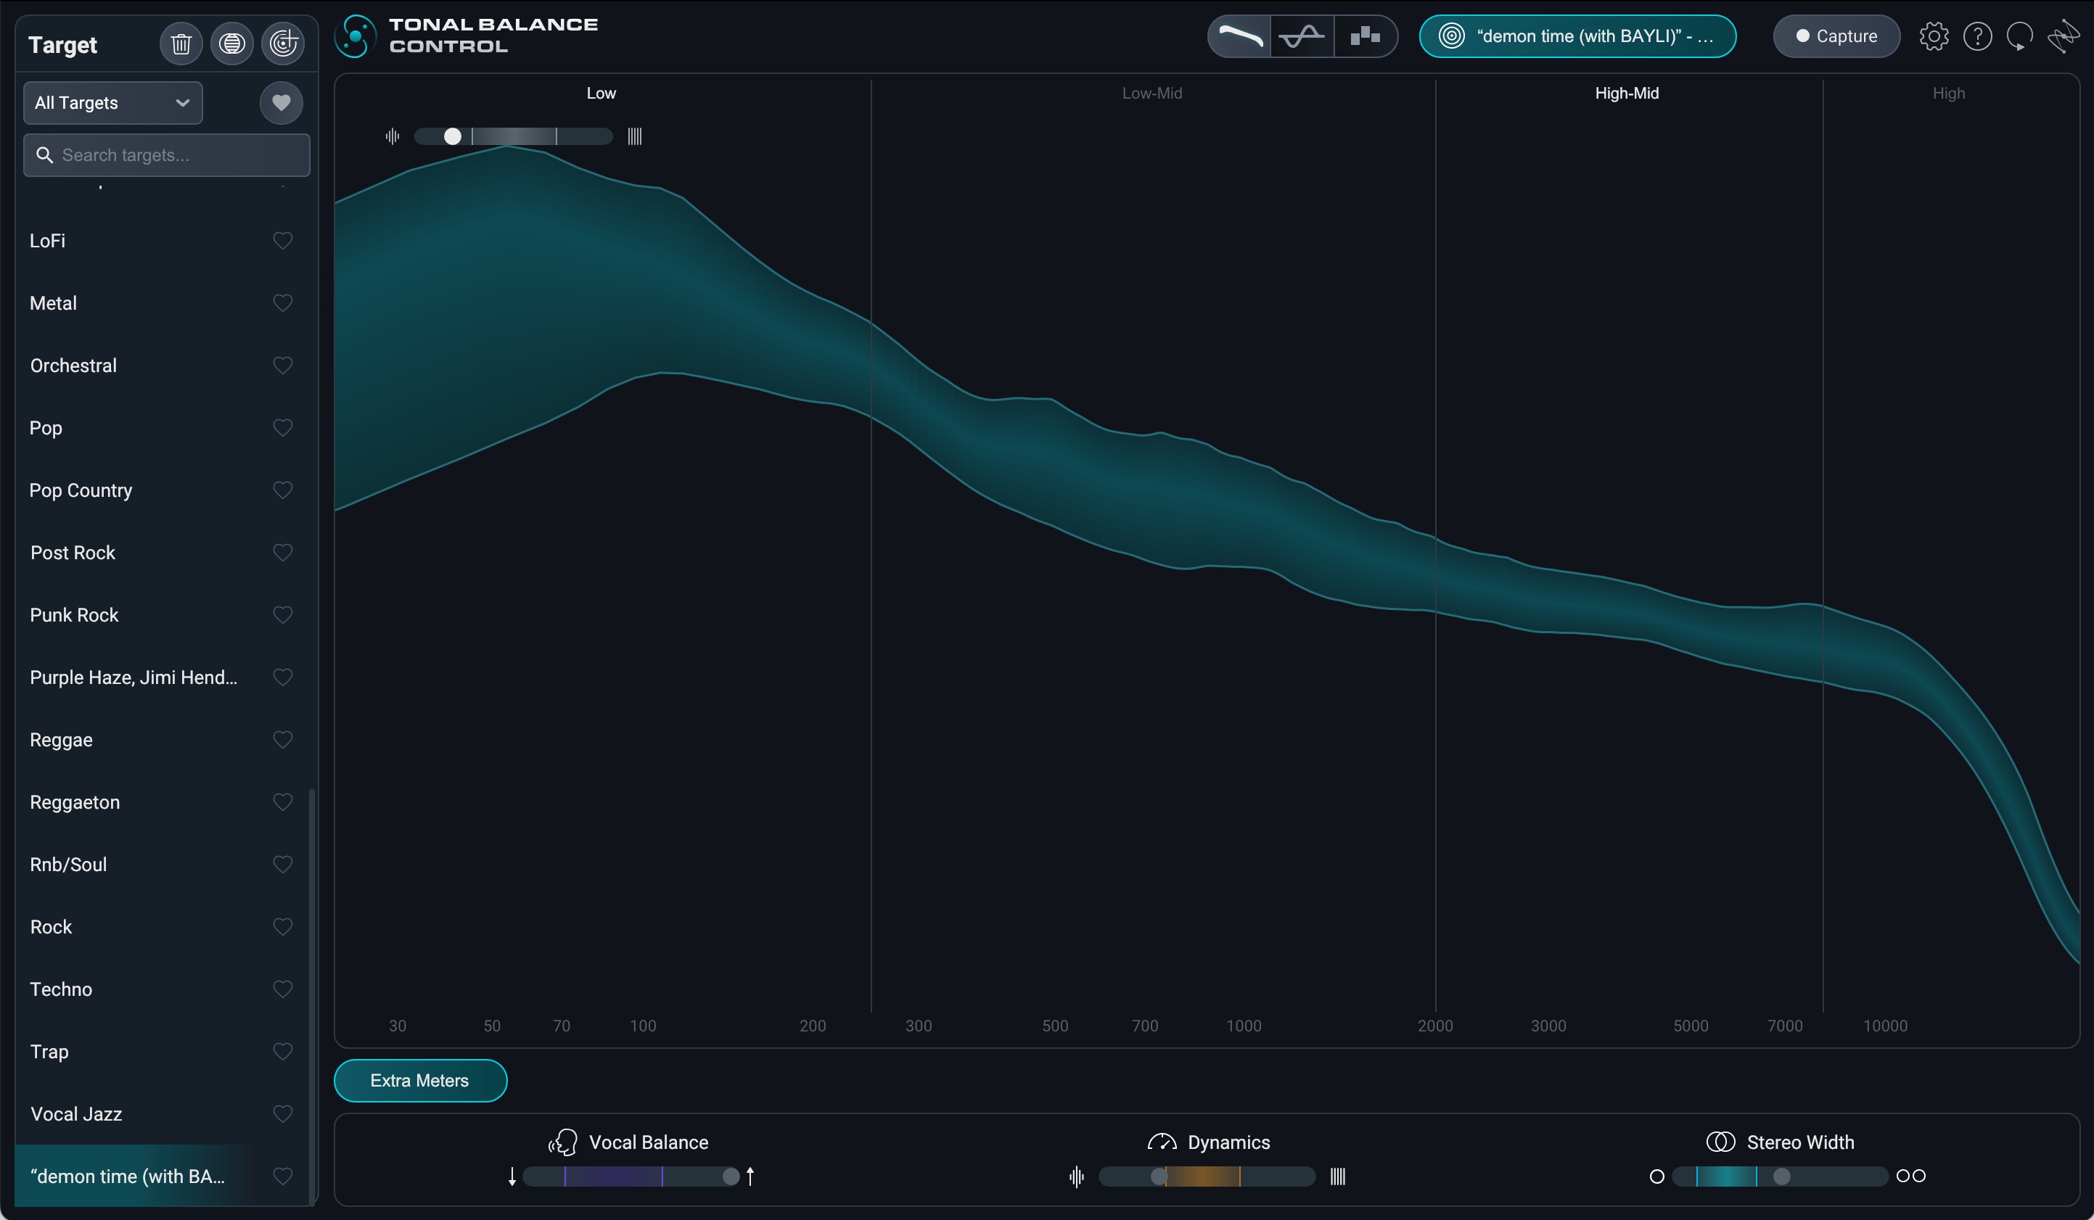Toggle the favorites-only heart filter

(x=281, y=103)
